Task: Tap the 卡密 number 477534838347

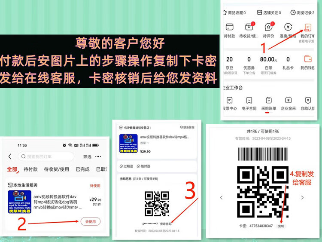Action: click(261, 226)
